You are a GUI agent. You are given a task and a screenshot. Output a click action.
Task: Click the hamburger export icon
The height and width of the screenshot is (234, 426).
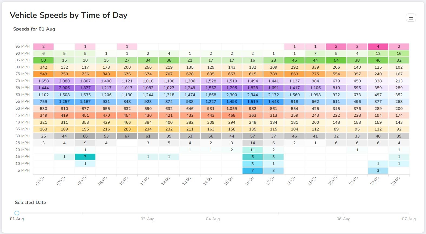411,18
